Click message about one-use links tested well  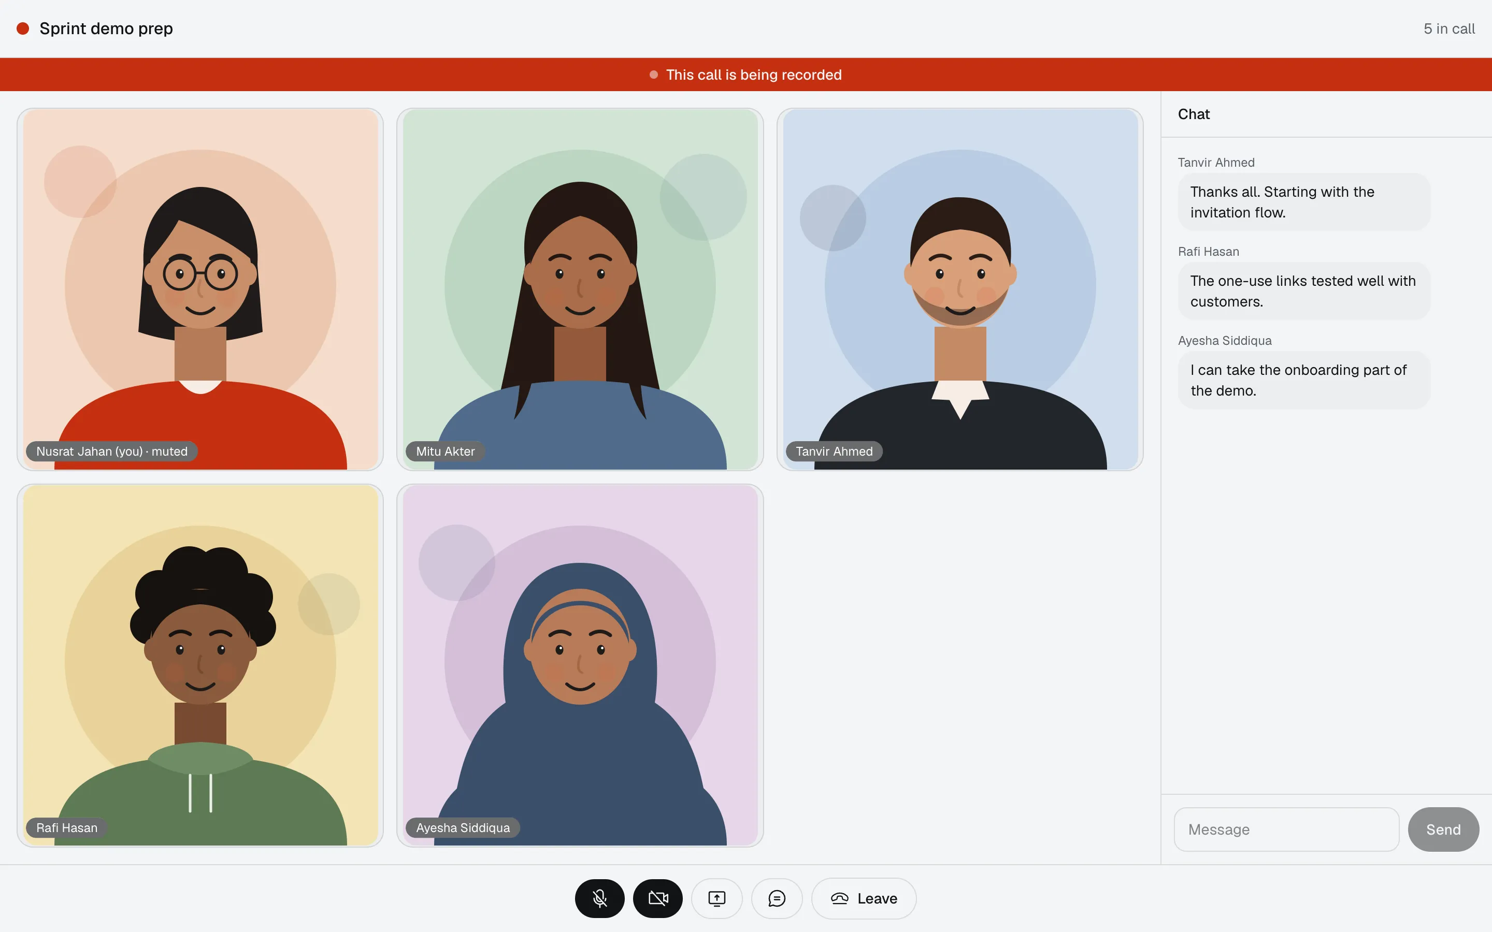coord(1303,291)
